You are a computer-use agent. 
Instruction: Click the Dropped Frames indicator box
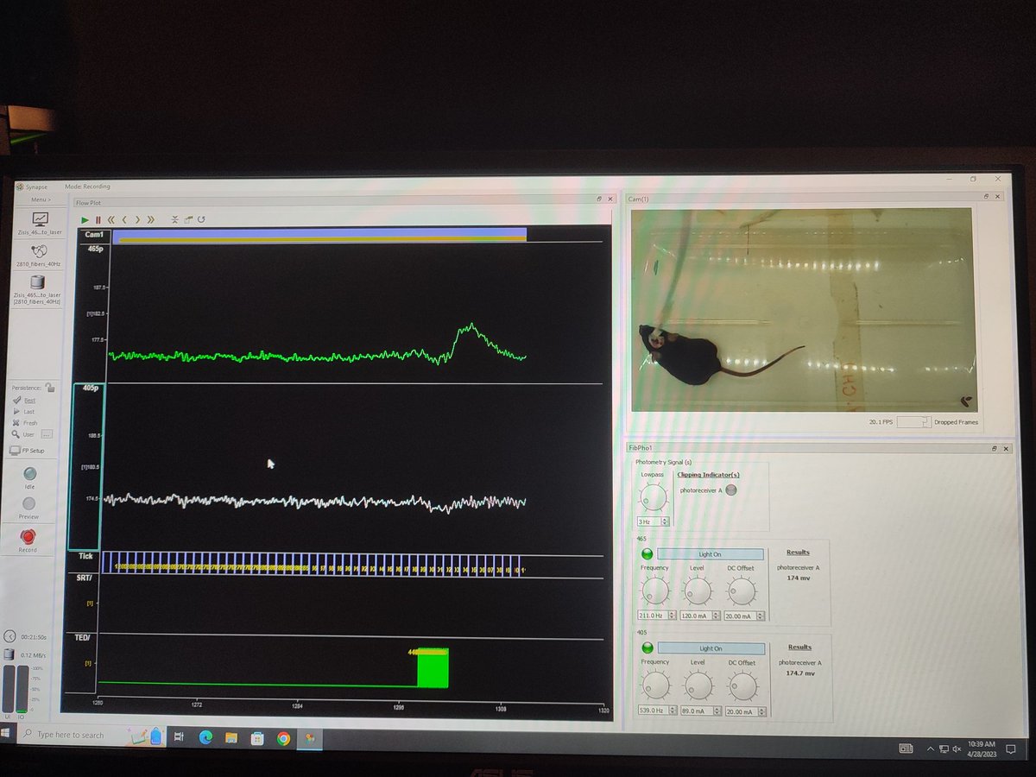(x=913, y=422)
